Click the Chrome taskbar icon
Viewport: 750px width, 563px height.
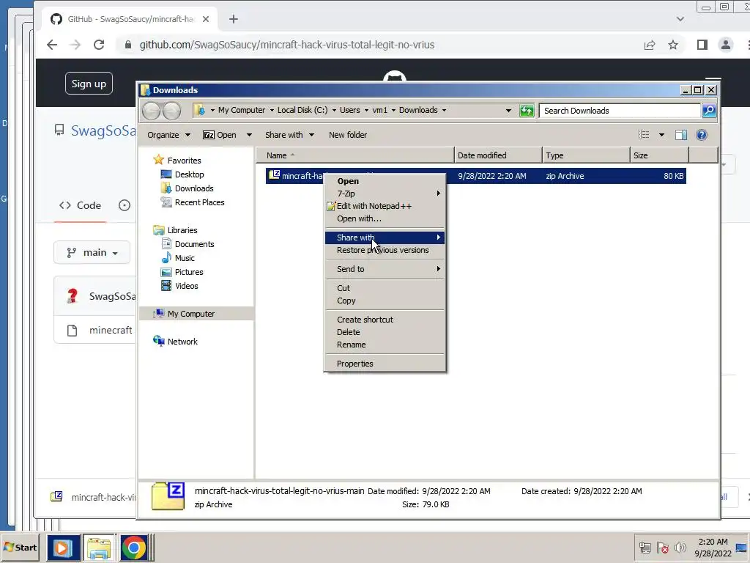coord(134,548)
